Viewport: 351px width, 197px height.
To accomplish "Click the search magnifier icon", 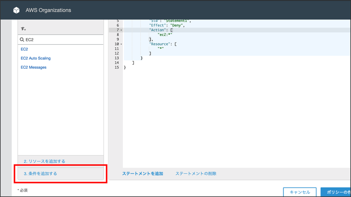I will (x=21, y=39).
